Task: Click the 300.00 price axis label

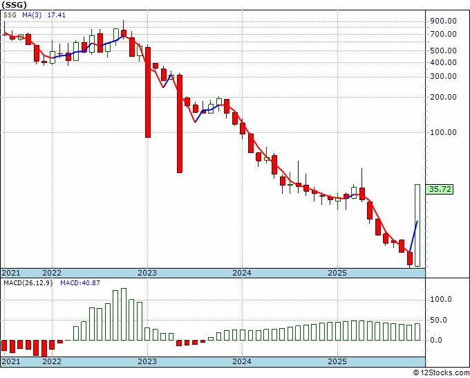Action: 443,76
